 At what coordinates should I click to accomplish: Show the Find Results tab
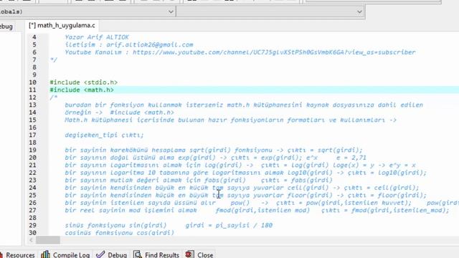(156, 255)
